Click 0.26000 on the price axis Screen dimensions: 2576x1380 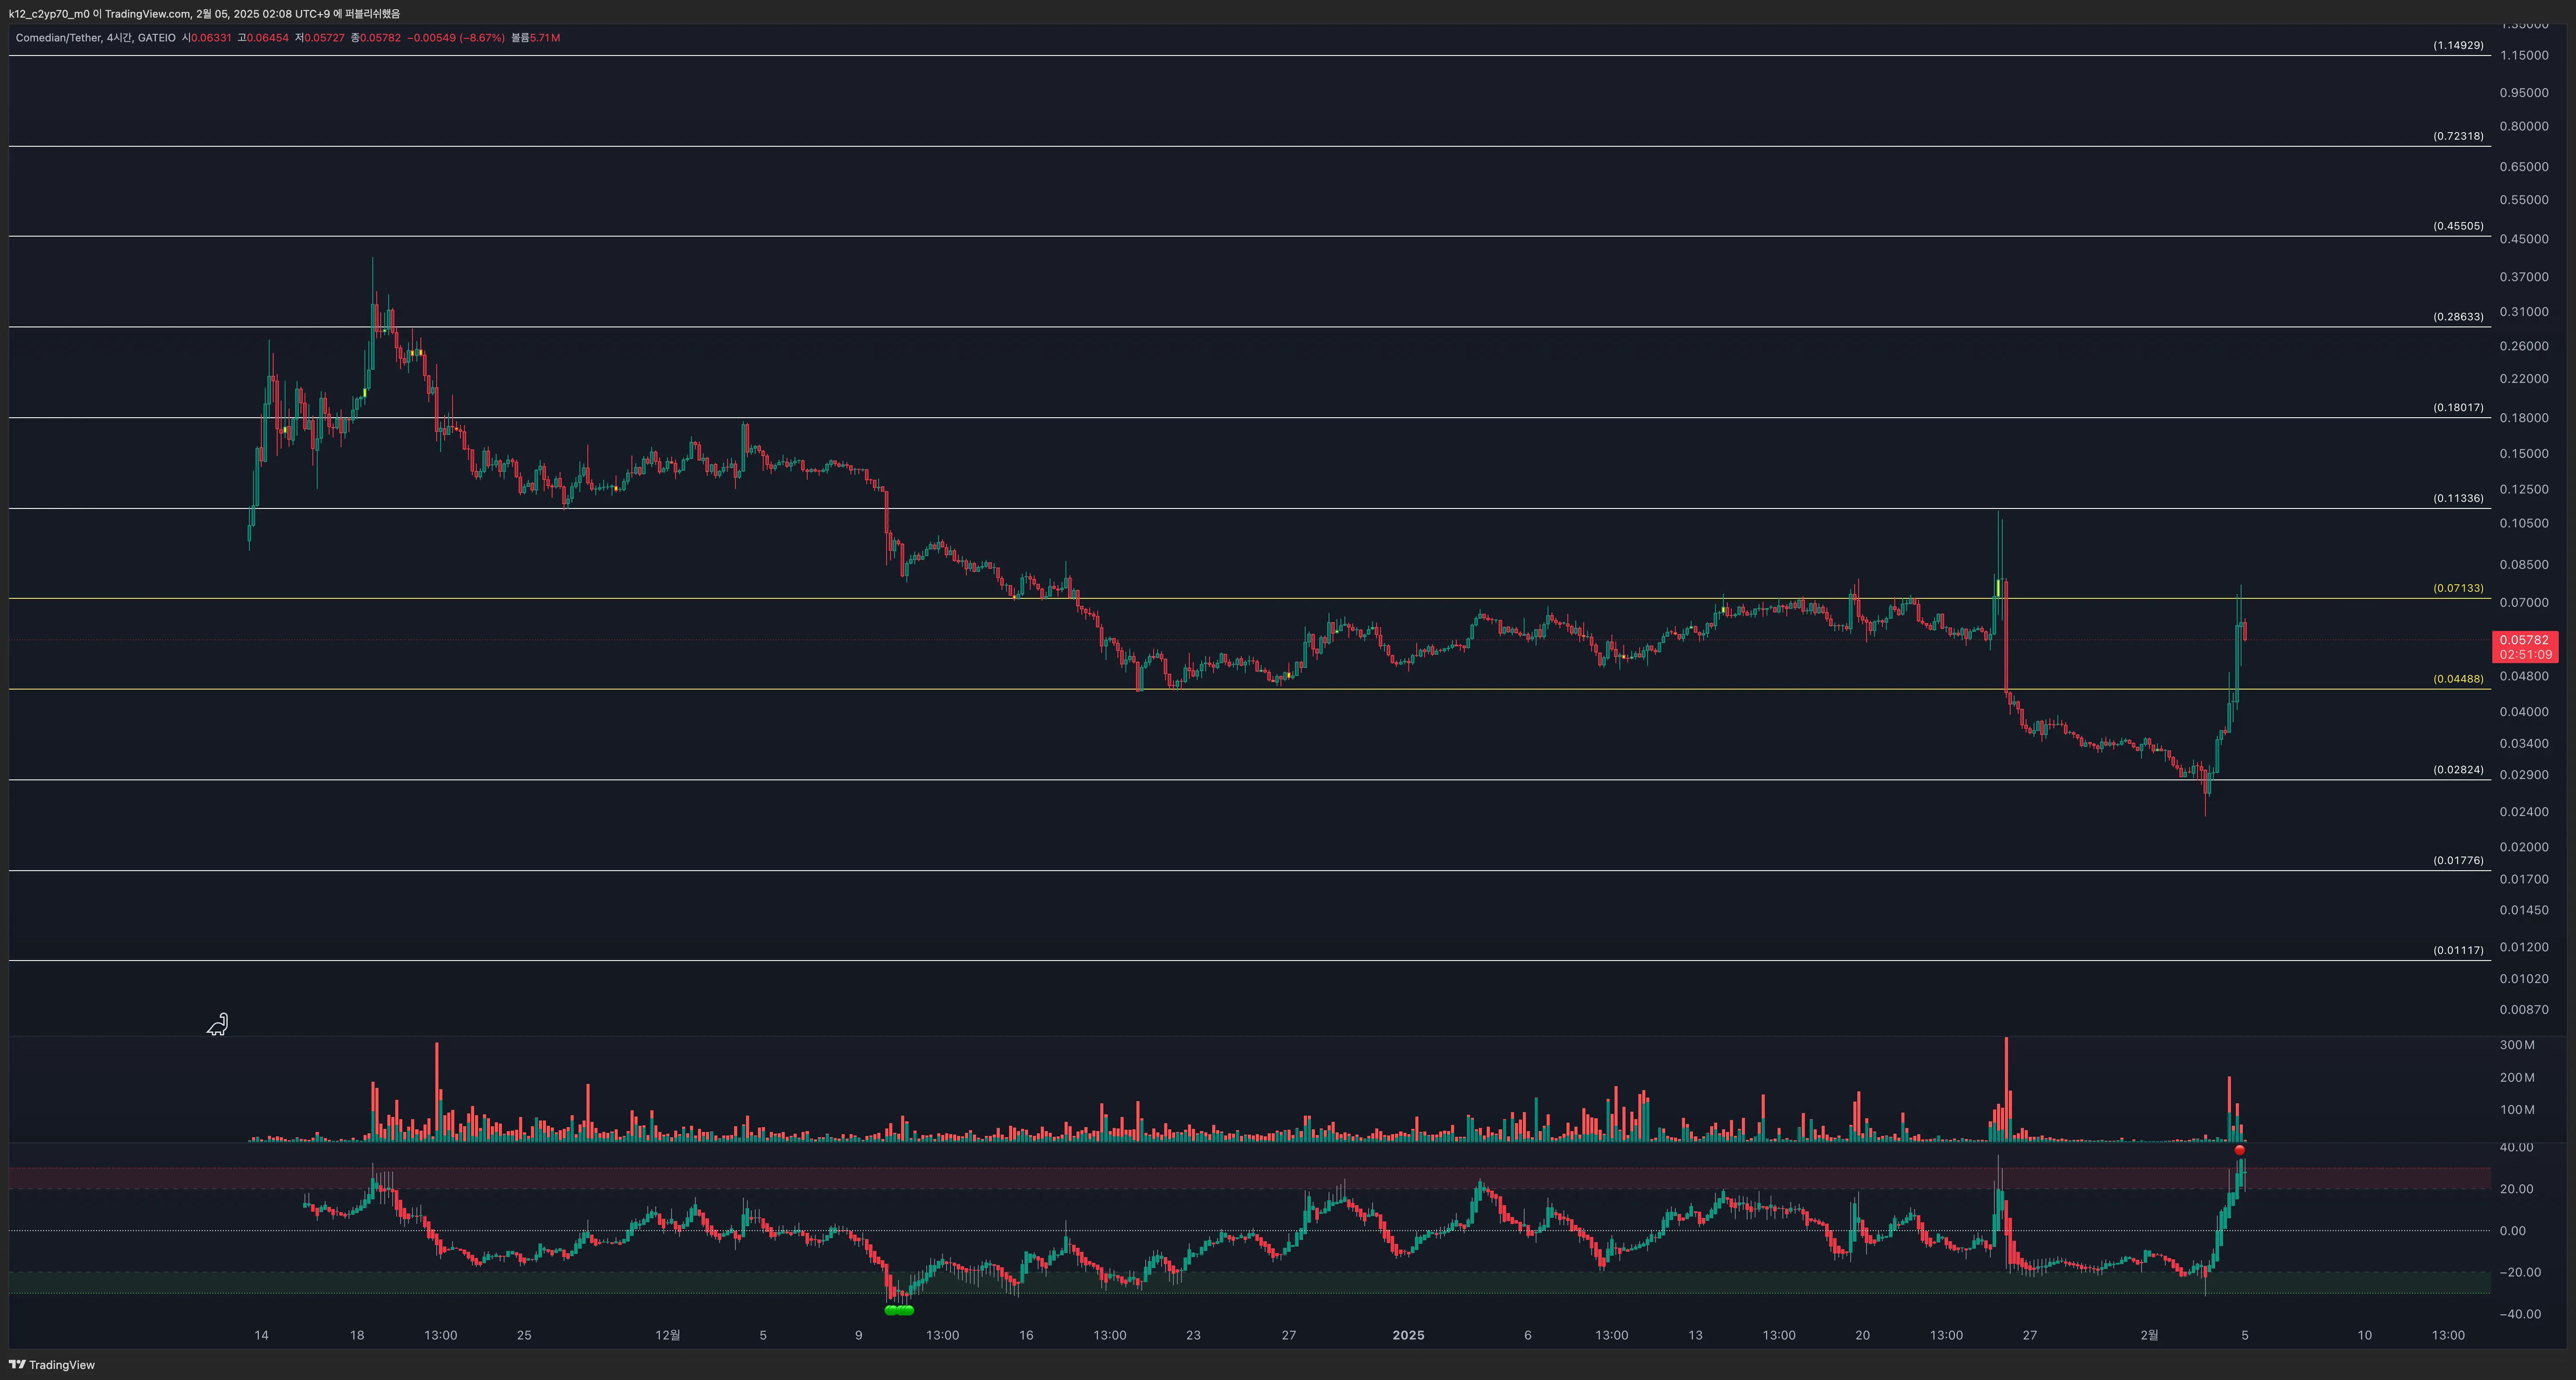(2524, 346)
